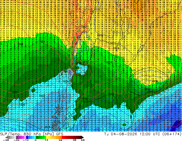
Task: Pick the dark blue legend swatch
Action: pos(27,137)
